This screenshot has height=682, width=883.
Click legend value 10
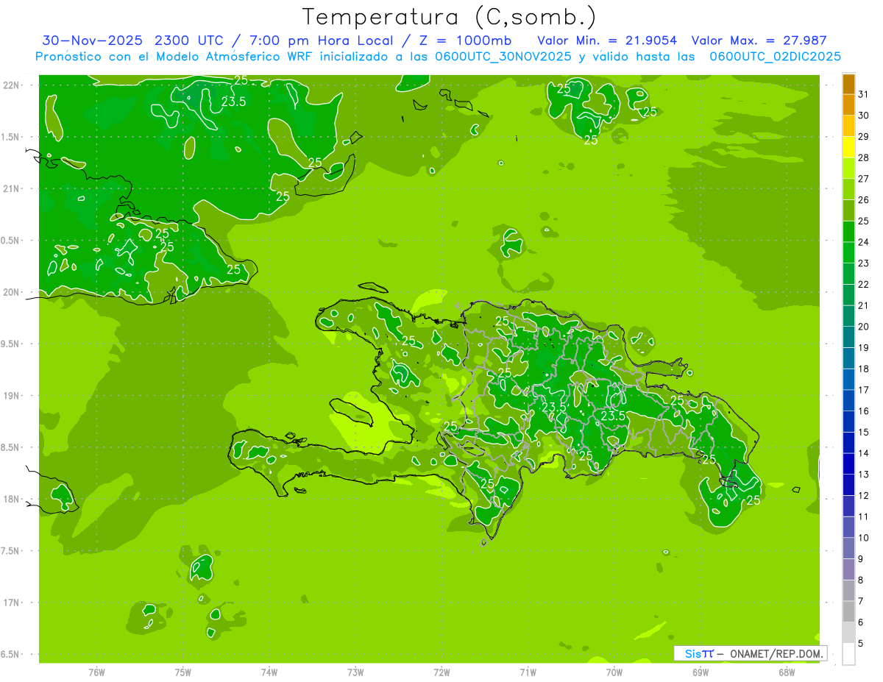click(x=864, y=538)
